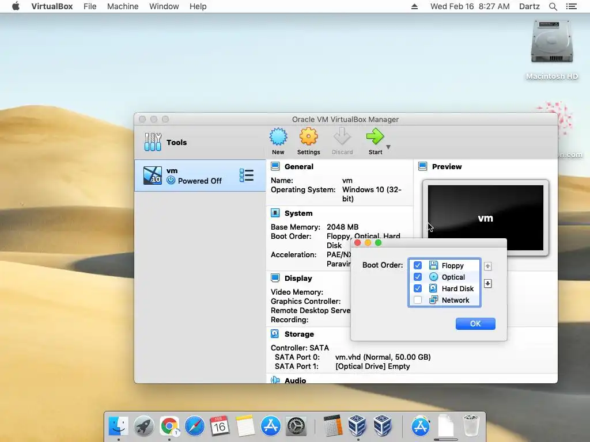Screen dimensions: 590x442
Task: Move boot device down with arrow button
Action: 487,283
